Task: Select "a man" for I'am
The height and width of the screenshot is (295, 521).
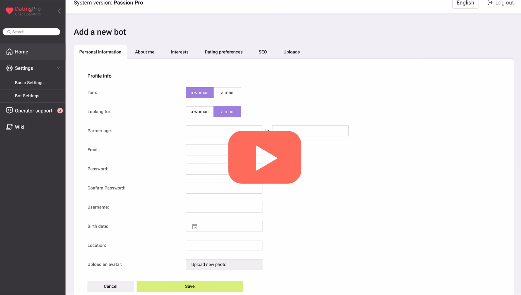Action: pos(227,93)
